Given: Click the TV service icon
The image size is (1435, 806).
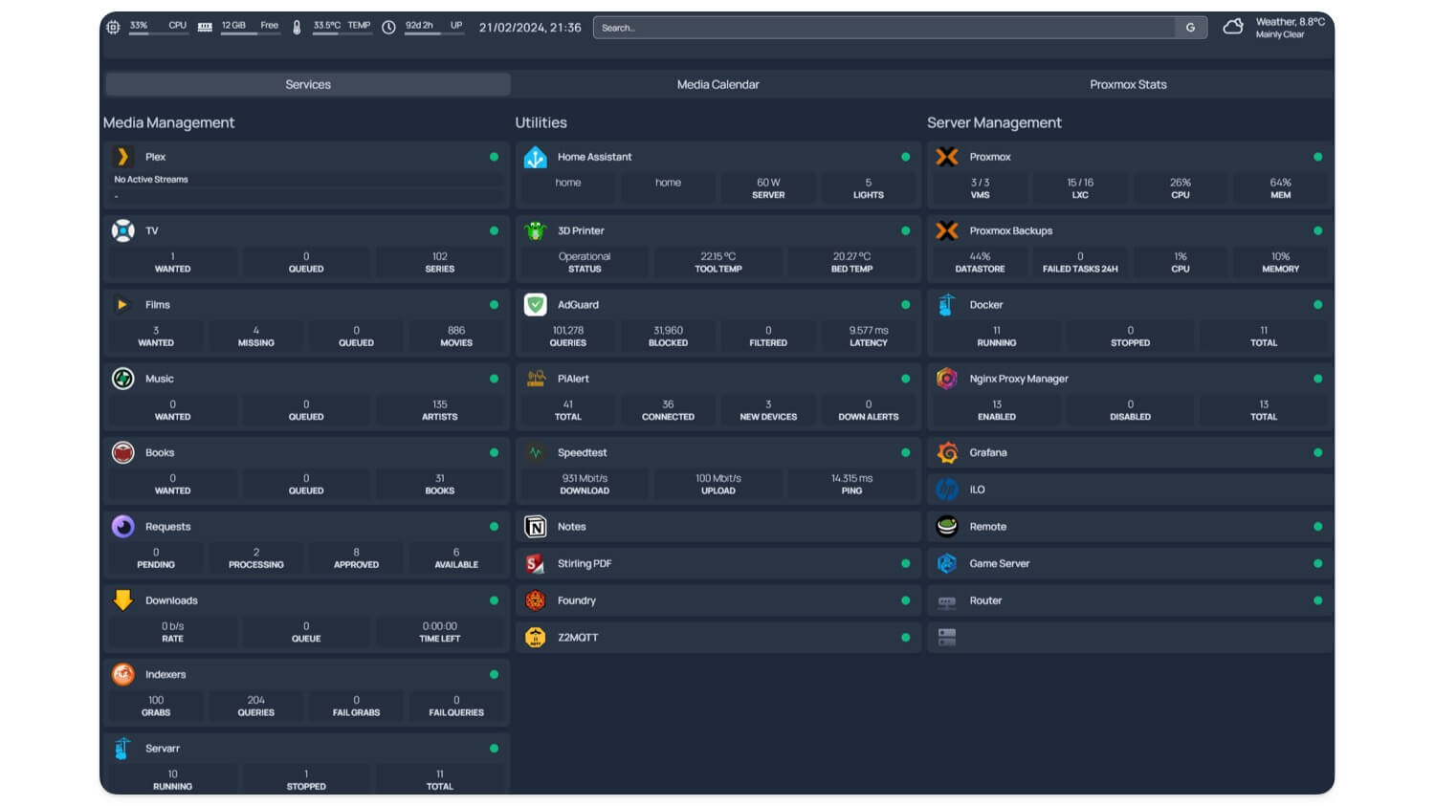Looking at the screenshot, I should pyautogui.click(x=122, y=230).
